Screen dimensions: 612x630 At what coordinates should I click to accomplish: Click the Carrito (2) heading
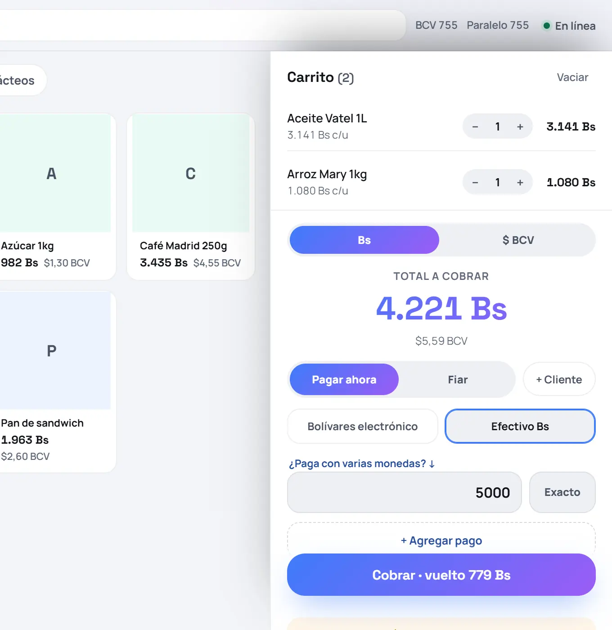pos(320,77)
